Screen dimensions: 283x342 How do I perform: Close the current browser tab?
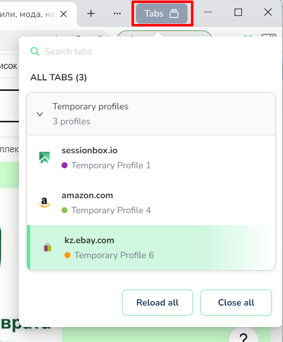[63, 14]
